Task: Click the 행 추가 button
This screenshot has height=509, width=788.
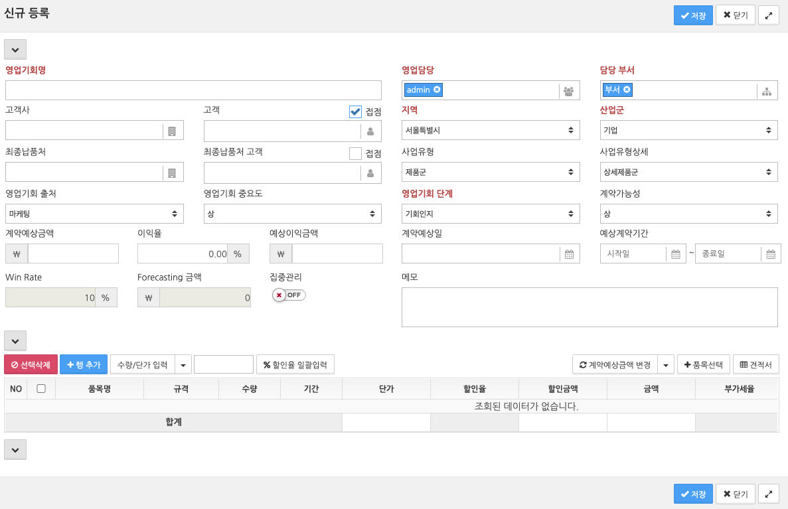Action: pyautogui.click(x=84, y=365)
